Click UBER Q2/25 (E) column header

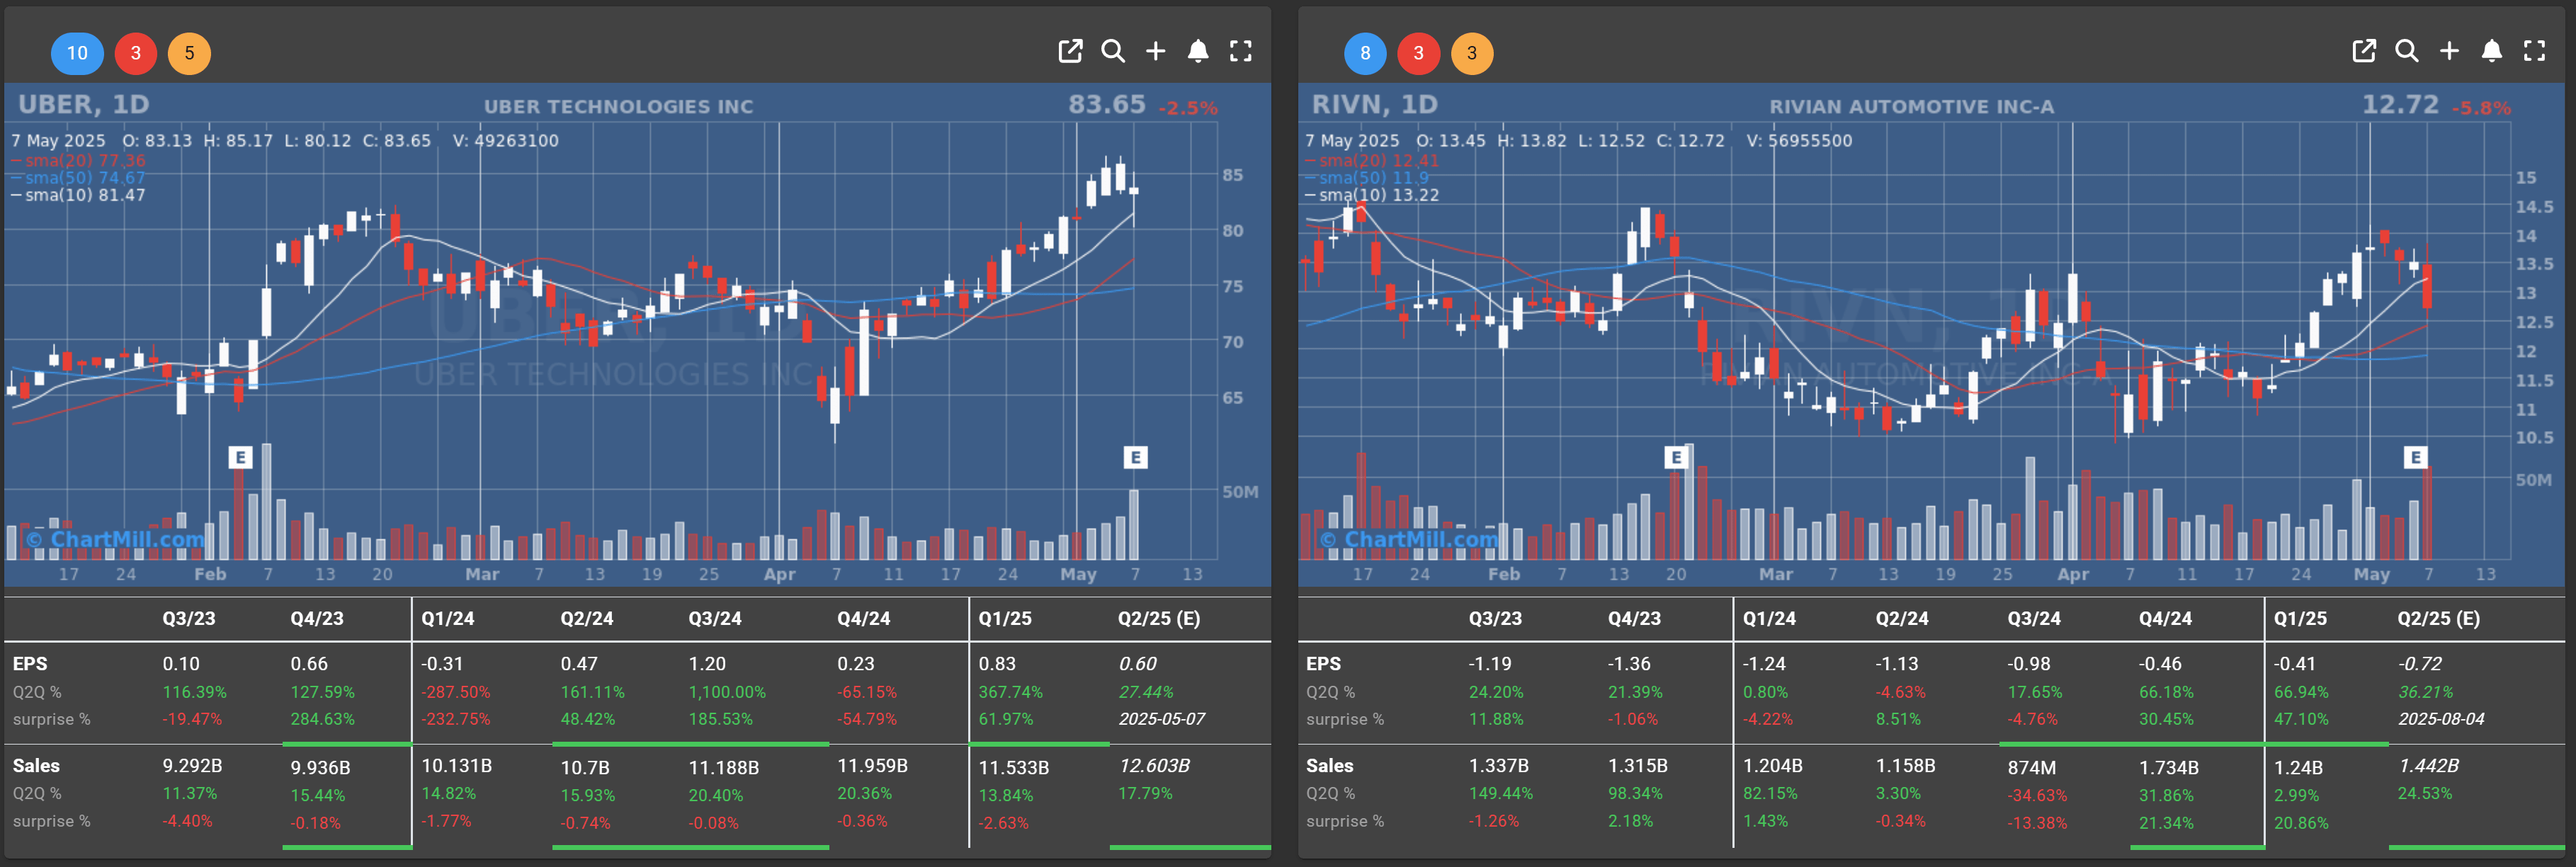(1159, 619)
